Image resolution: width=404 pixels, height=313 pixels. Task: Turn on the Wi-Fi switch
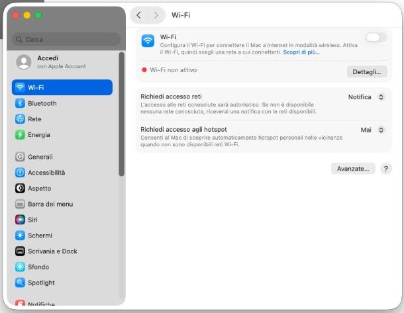376,38
